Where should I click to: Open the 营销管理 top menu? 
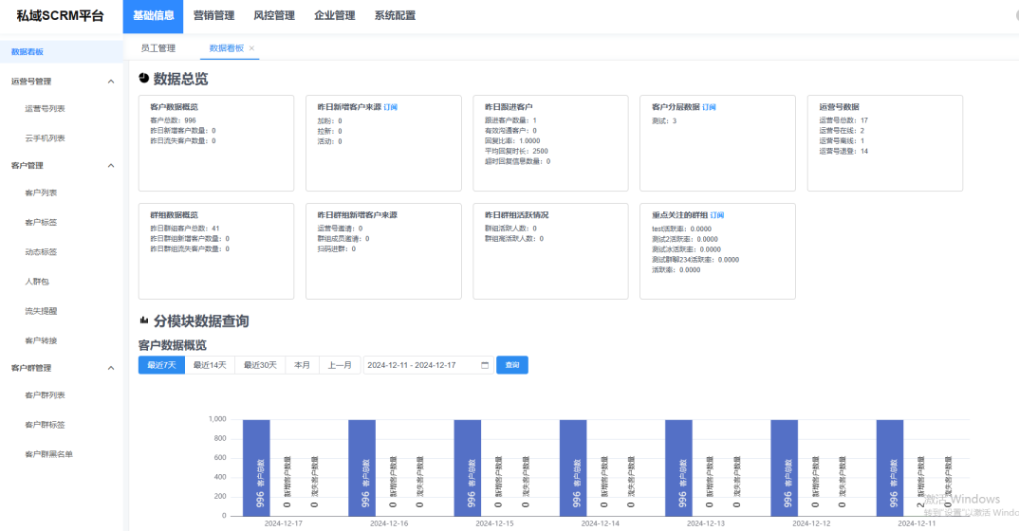point(213,16)
